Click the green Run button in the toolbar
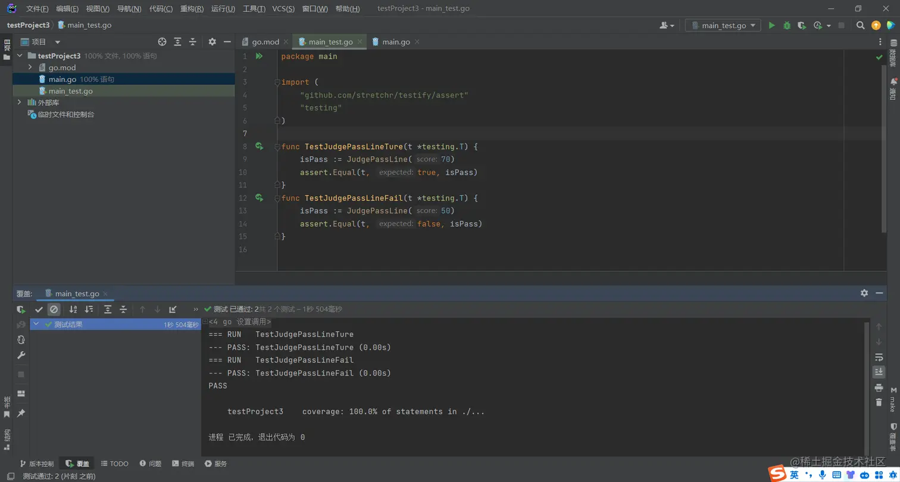 (772, 26)
